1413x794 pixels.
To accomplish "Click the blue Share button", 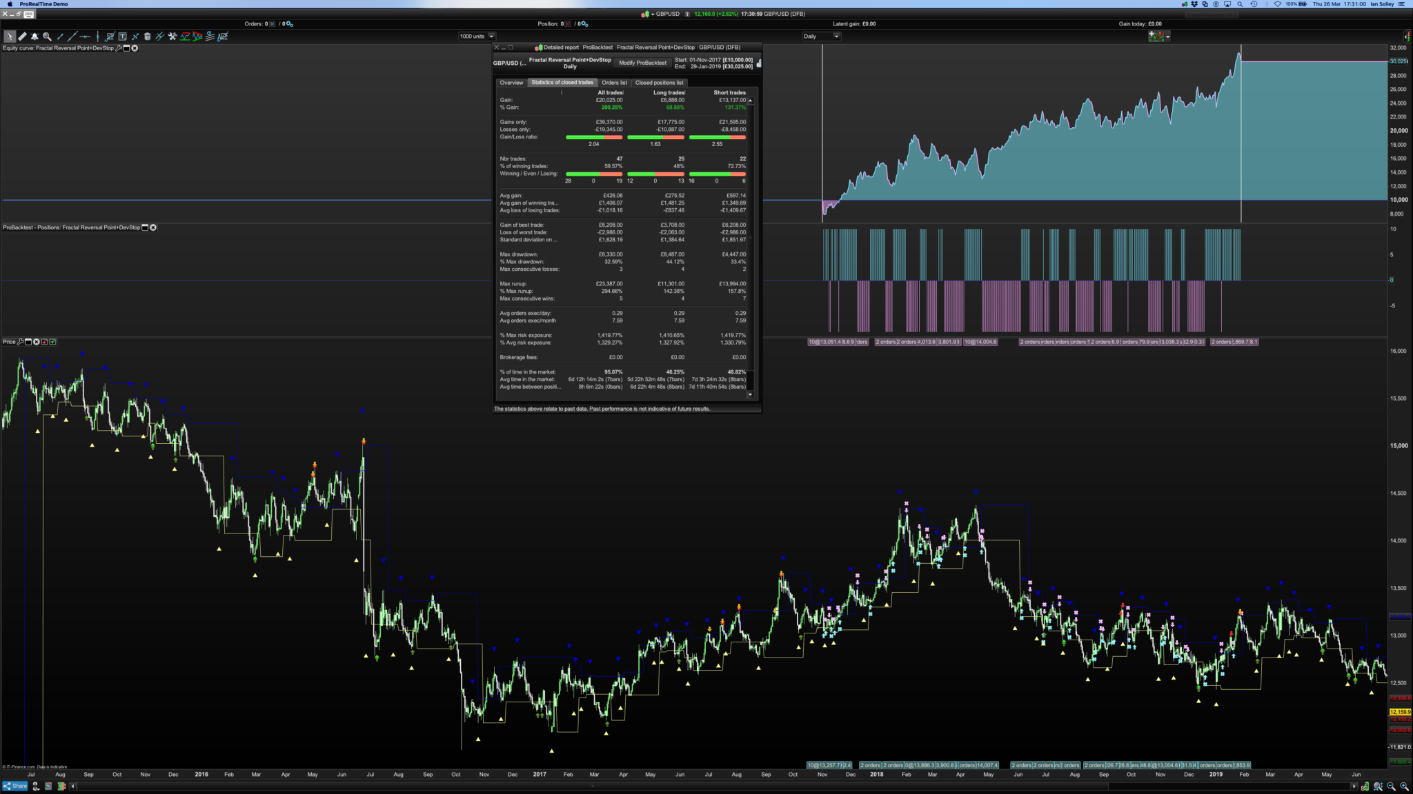I will [x=15, y=786].
